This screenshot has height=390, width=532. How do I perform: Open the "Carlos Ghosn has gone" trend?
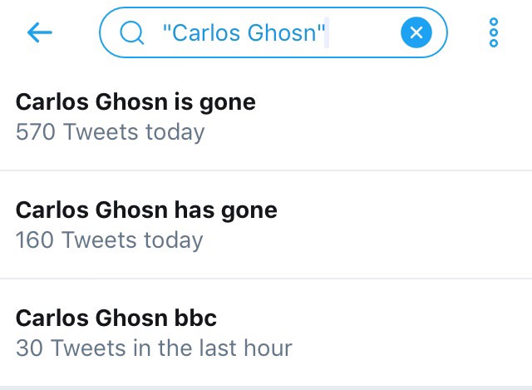[x=146, y=210]
